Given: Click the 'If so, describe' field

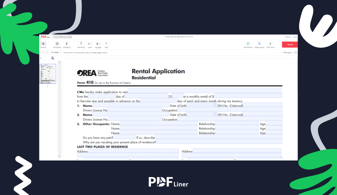Looking at the screenshot, I should coord(219,137).
